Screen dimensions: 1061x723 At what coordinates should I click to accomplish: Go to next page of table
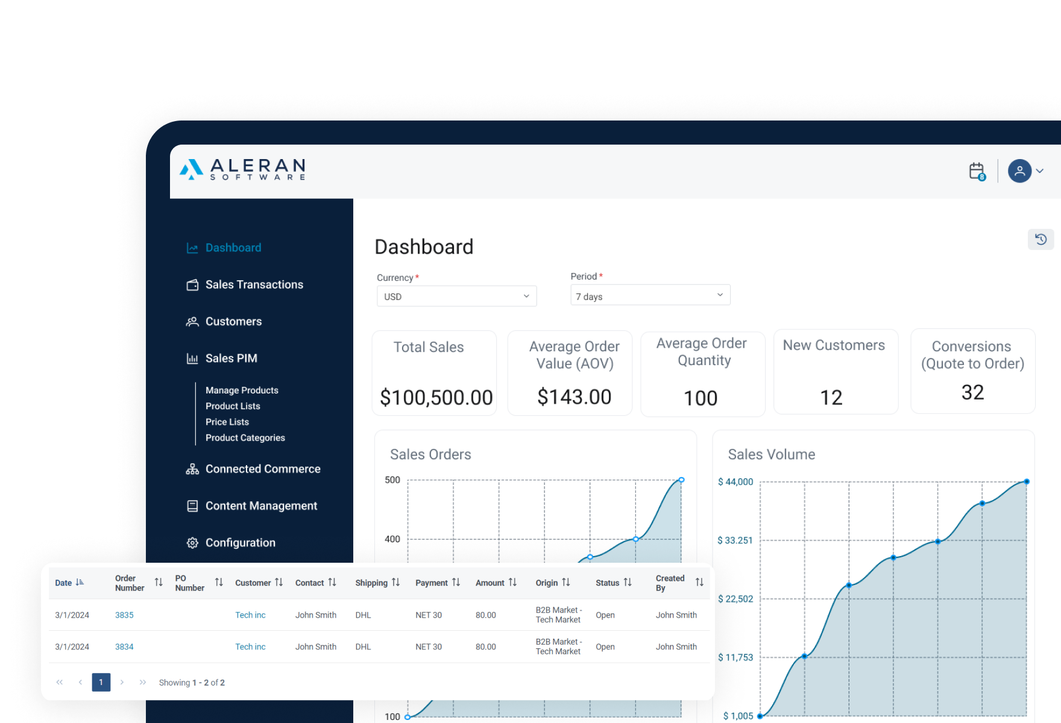pos(122,682)
